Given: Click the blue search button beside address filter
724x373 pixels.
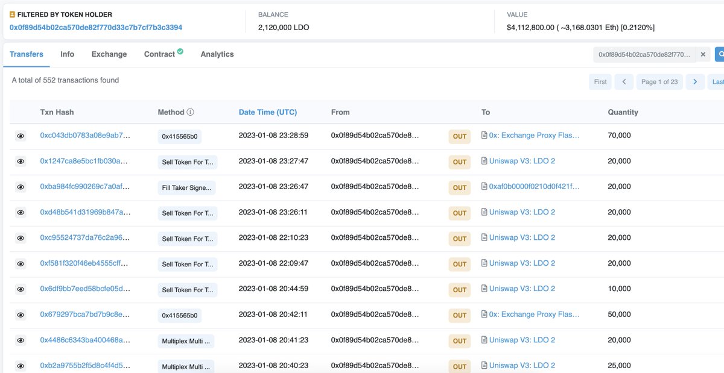Looking at the screenshot, I should [719, 54].
